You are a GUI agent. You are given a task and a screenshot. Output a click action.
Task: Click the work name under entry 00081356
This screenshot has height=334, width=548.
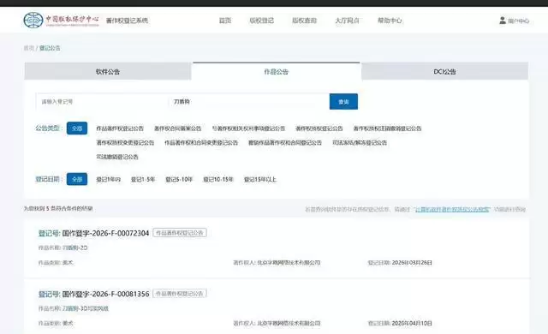86,308
